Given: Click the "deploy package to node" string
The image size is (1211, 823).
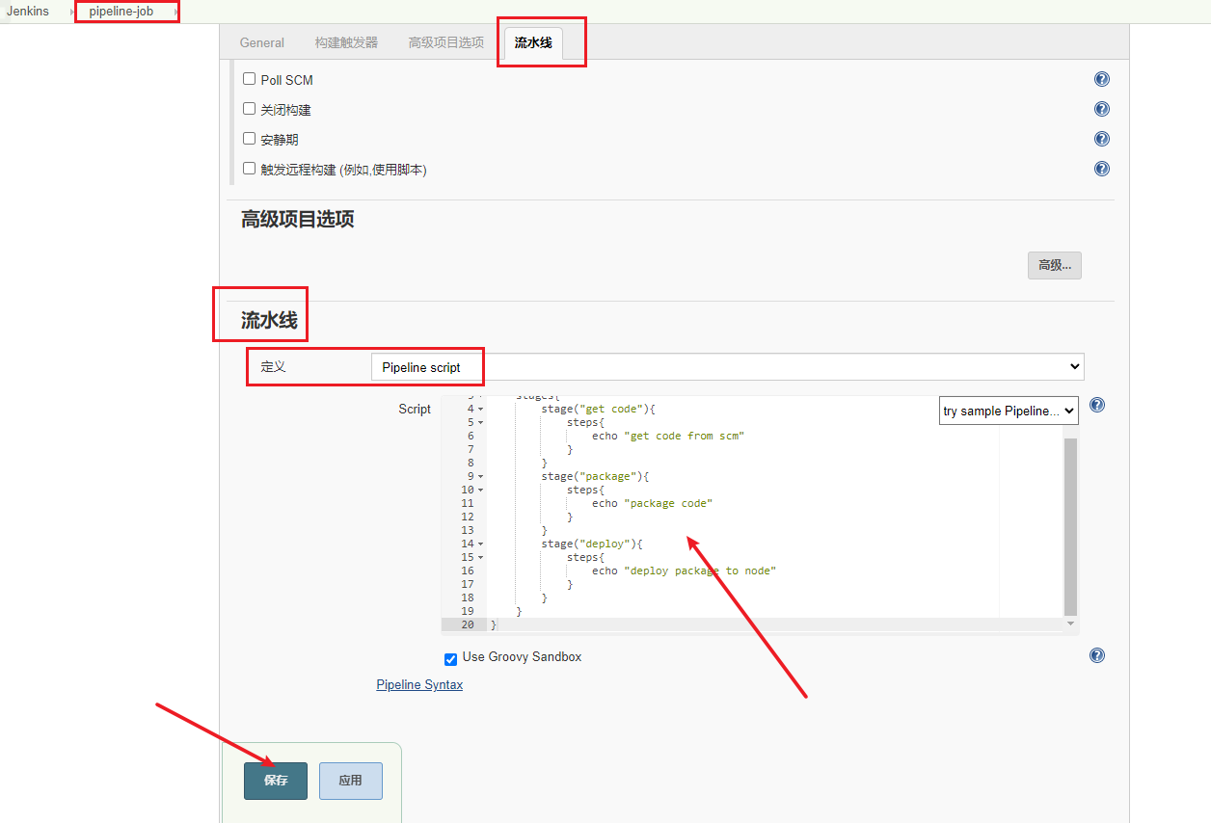Looking at the screenshot, I should click(x=700, y=571).
